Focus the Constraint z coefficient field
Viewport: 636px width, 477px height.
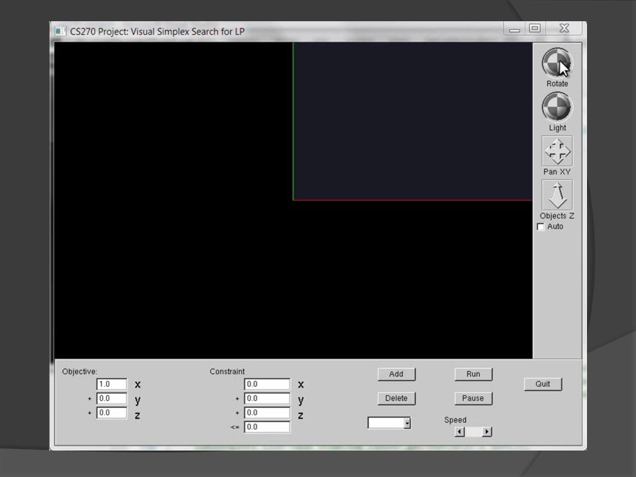(267, 413)
